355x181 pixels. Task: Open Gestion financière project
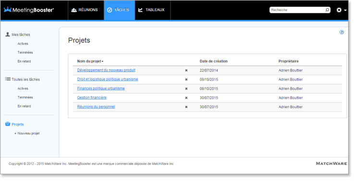(92, 97)
